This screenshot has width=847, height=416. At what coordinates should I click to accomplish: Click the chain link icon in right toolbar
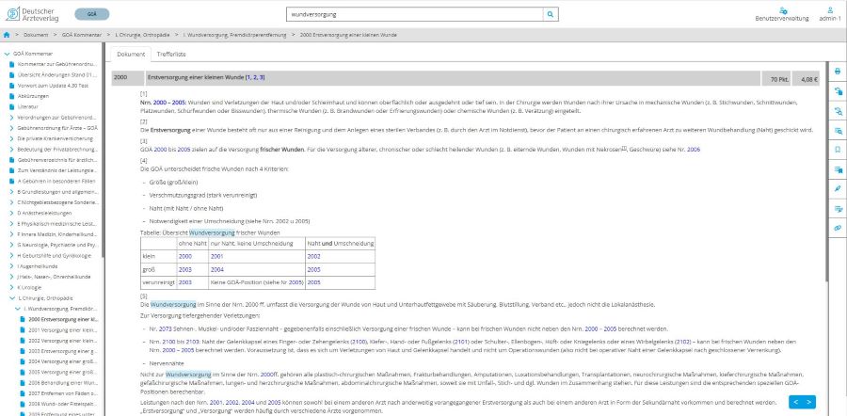(838, 228)
